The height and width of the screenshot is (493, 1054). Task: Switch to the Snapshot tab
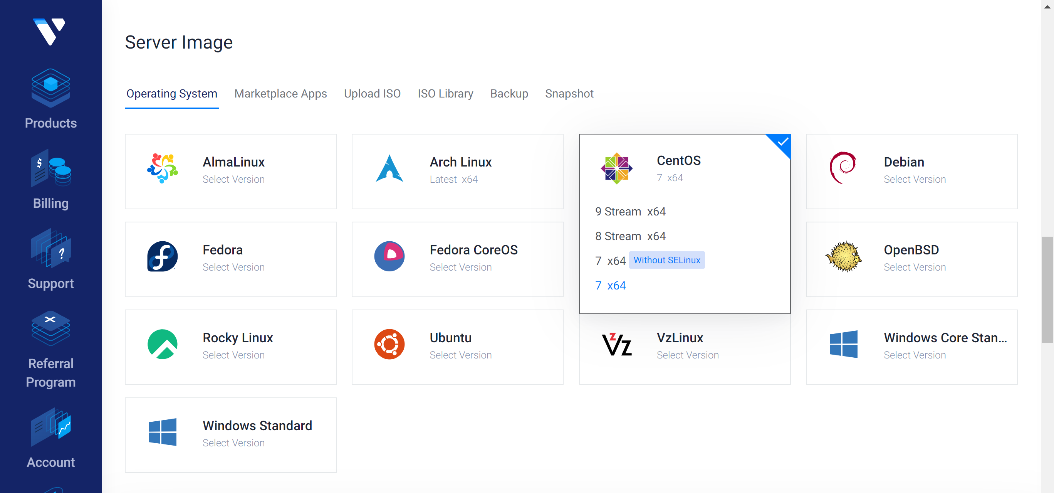(569, 94)
